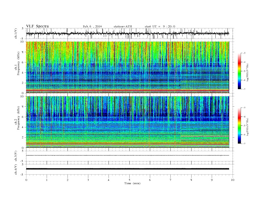Click time axis tick label '2'
Viewport: 262px width, 202px height.
[67, 180]
